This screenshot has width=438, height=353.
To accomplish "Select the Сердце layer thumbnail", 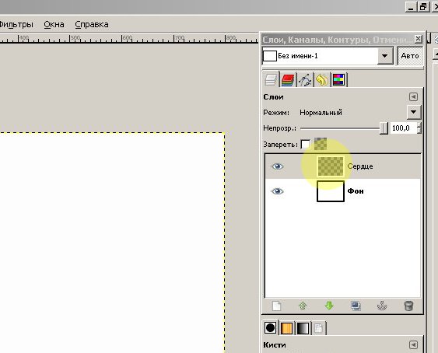I will (331, 166).
